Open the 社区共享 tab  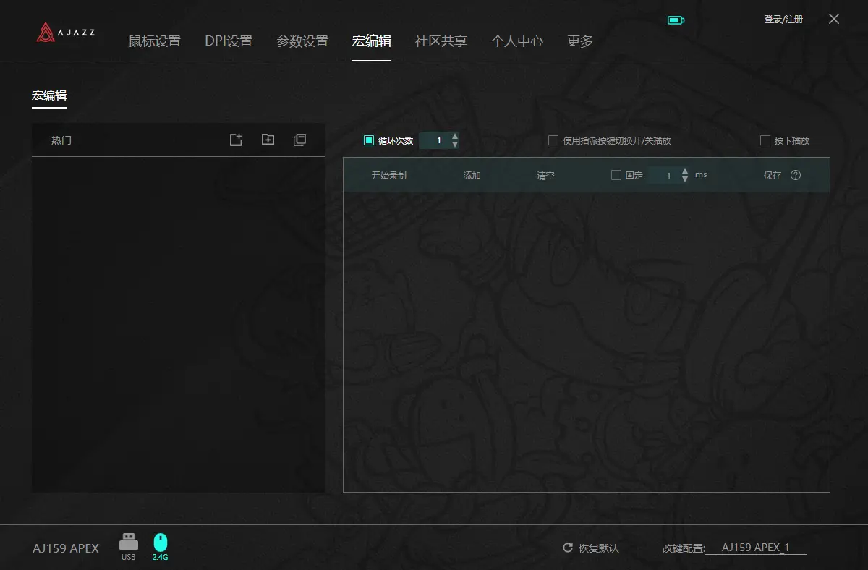(441, 41)
